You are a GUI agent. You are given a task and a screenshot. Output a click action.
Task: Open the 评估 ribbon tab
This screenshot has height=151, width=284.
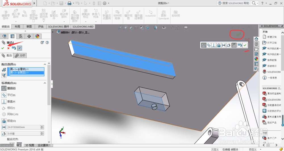[41, 27]
